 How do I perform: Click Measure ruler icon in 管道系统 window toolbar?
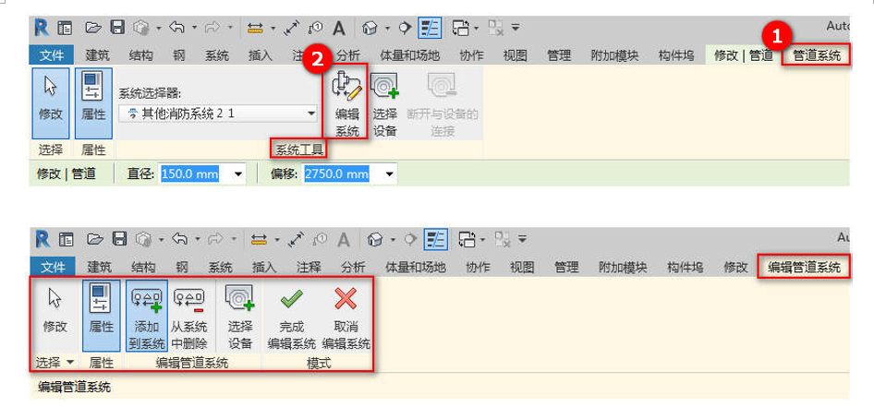(x=255, y=28)
